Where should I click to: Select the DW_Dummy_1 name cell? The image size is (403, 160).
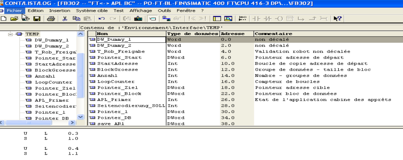click(x=130, y=39)
